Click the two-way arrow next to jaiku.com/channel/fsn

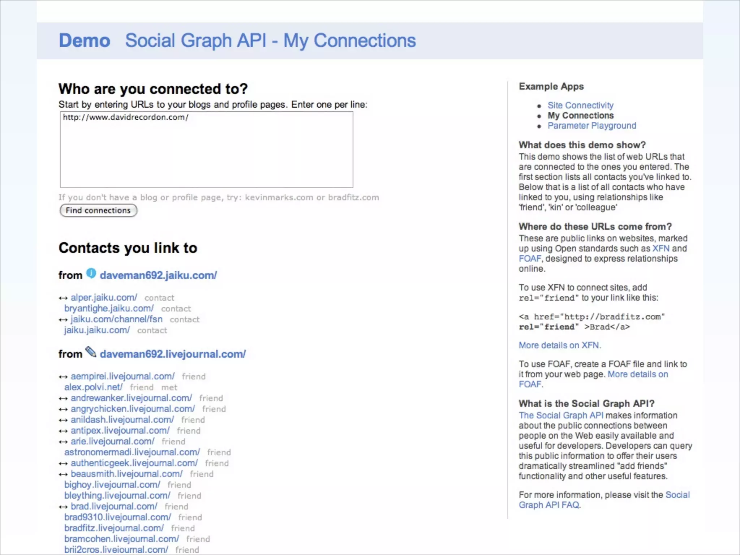(63, 320)
